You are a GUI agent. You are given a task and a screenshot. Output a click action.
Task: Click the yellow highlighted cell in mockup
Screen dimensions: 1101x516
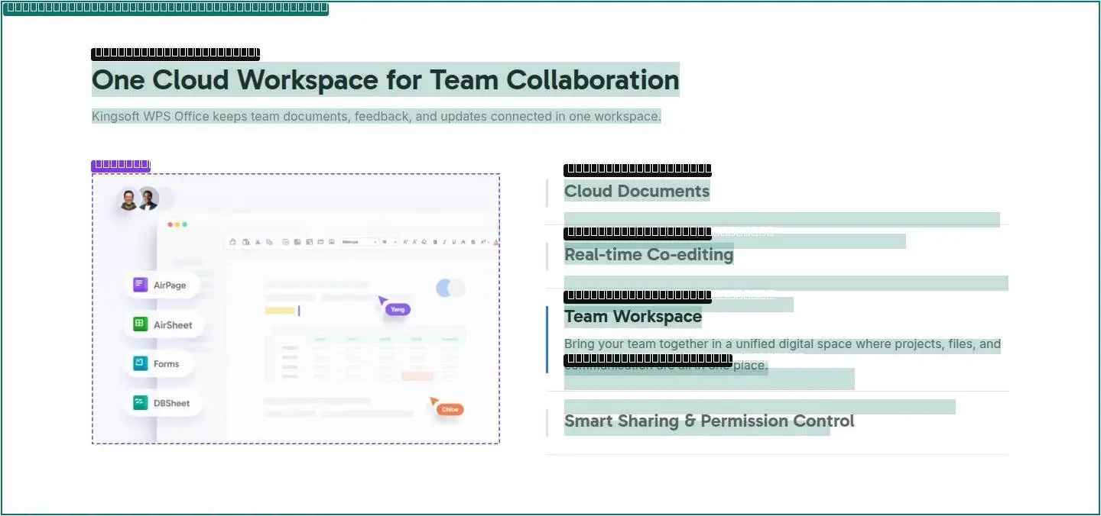(280, 311)
